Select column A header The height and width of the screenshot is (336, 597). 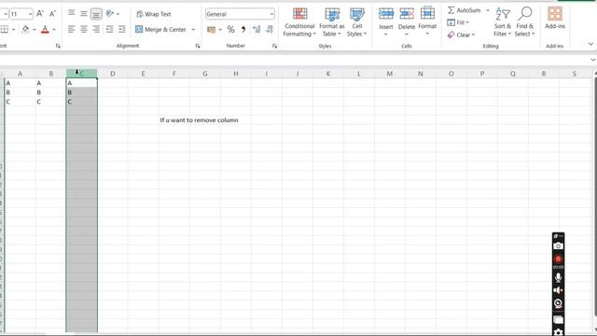[20, 74]
